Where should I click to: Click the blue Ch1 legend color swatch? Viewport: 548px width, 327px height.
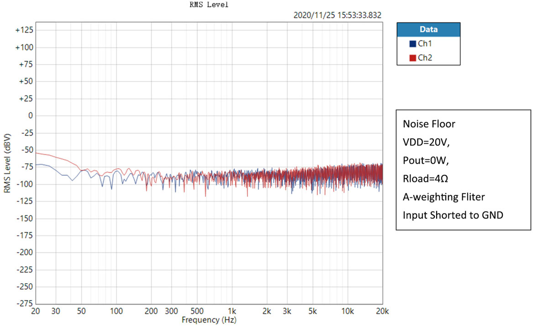pyautogui.click(x=413, y=44)
